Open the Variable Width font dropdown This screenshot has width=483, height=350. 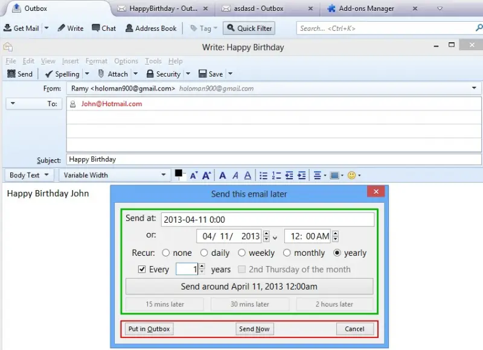click(115, 175)
